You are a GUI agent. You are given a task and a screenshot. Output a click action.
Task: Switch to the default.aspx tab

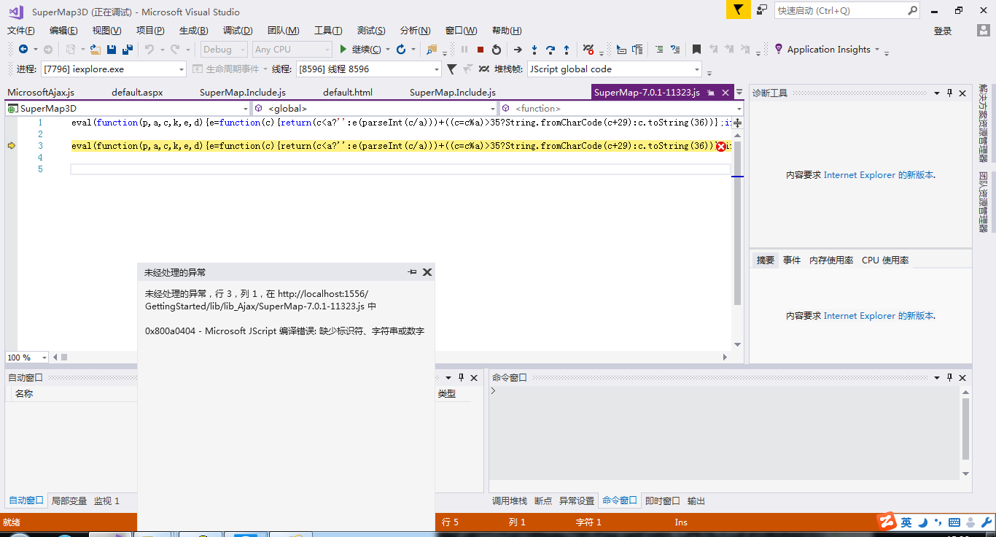[137, 93]
